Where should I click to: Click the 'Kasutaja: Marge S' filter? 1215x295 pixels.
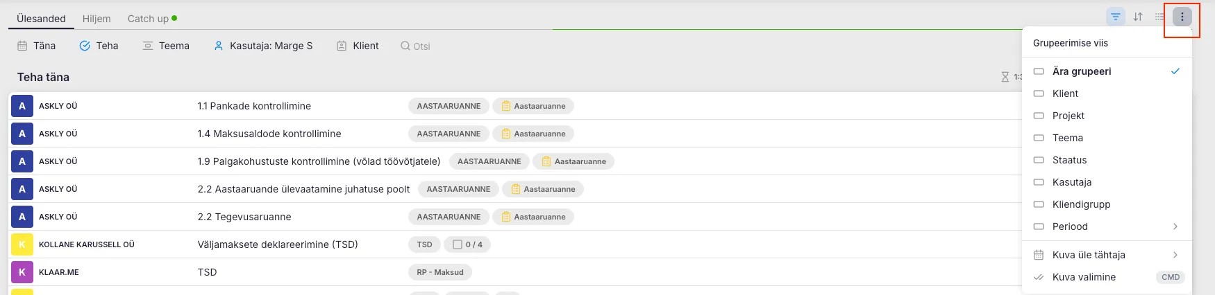(x=263, y=46)
